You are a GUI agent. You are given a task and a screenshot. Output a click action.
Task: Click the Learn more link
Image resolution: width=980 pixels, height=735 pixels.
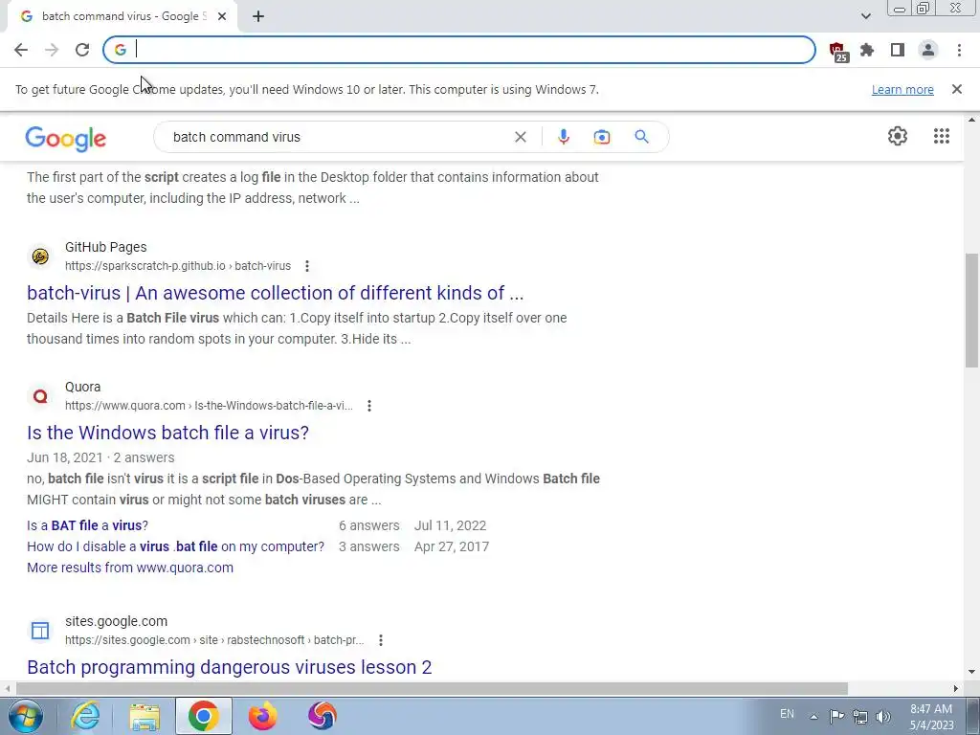(902, 89)
